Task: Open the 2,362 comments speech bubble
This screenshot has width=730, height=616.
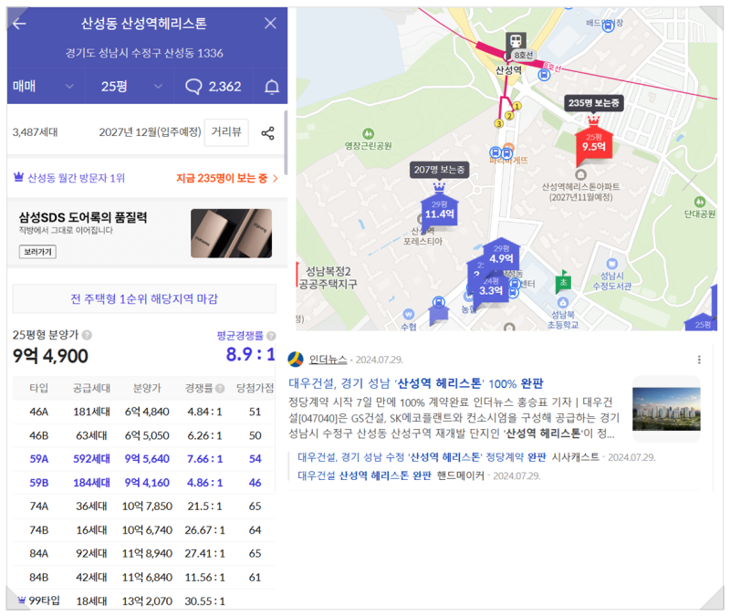Action: tap(214, 86)
